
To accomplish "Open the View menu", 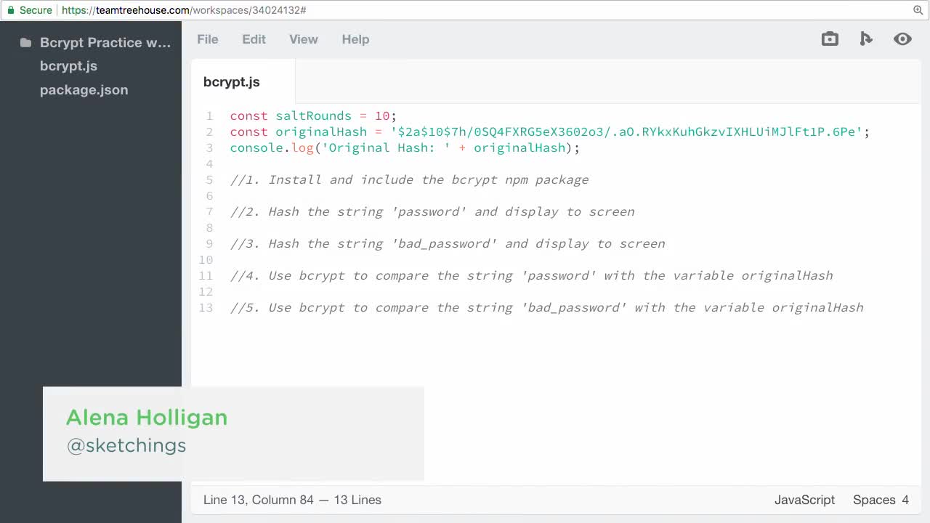I will (303, 39).
